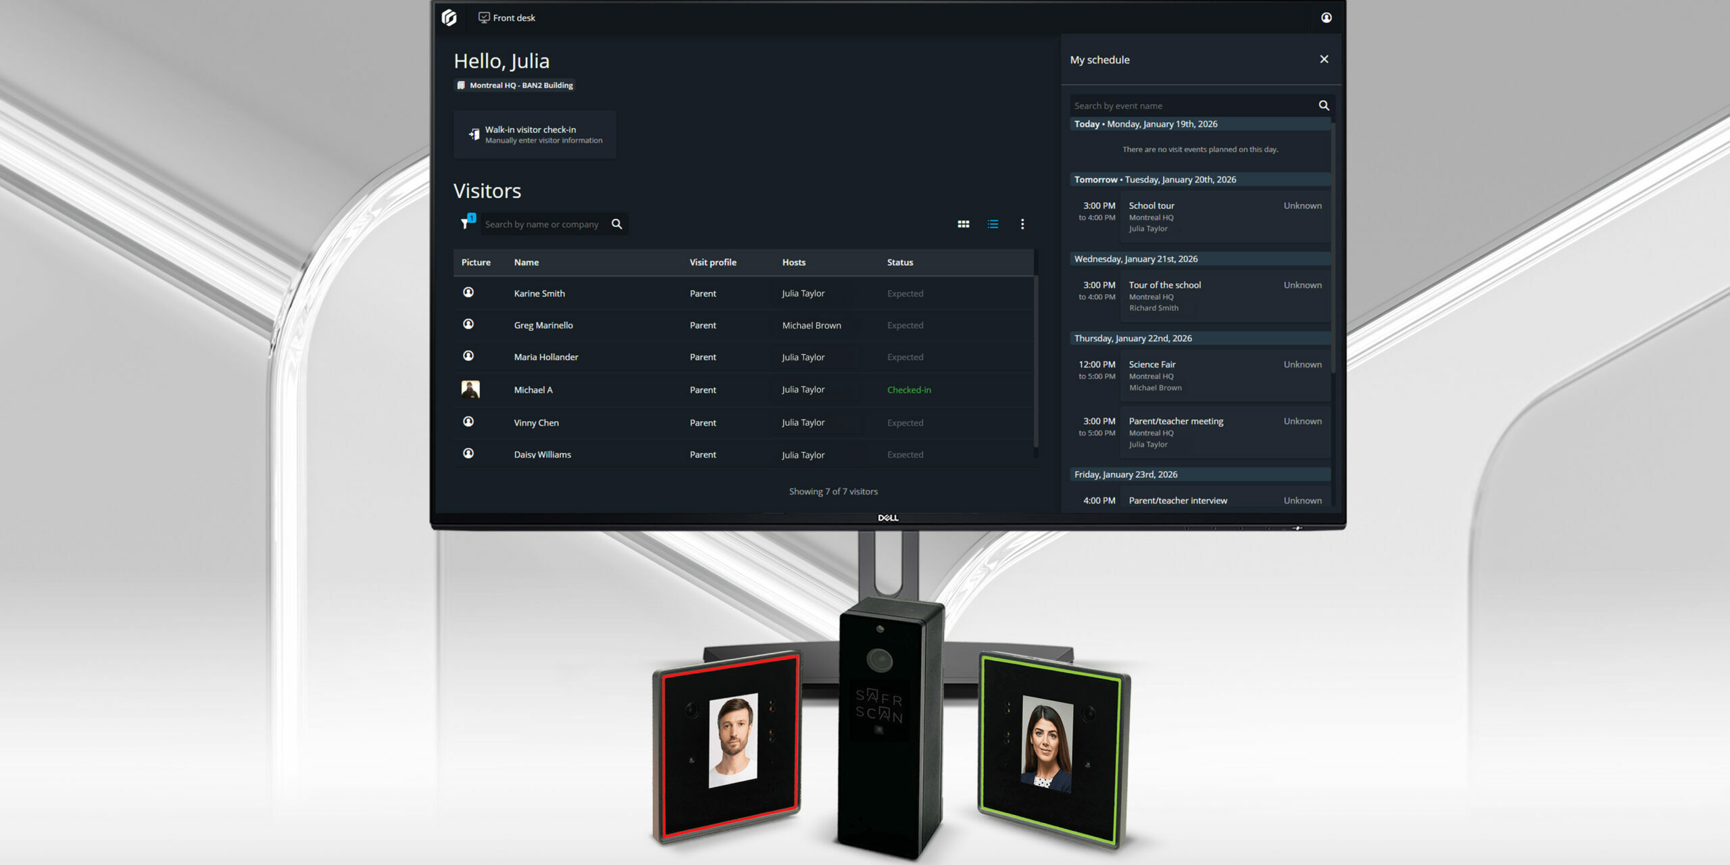Open the visitors more options menu
This screenshot has width=1730, height=865.
coord(1022,224)
